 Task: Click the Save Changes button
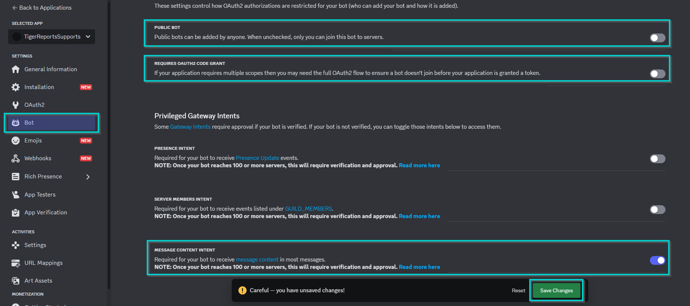click(x=556, y=290)
